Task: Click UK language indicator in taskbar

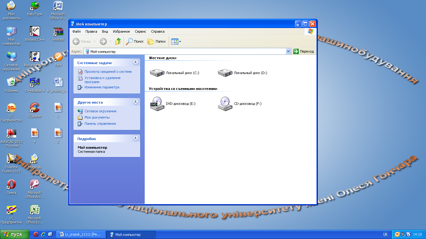Action: (385, 235)
